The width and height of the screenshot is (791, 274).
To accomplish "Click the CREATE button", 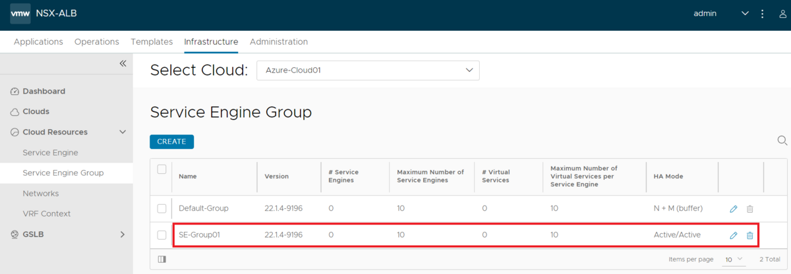I will click(x=171, y=142).
